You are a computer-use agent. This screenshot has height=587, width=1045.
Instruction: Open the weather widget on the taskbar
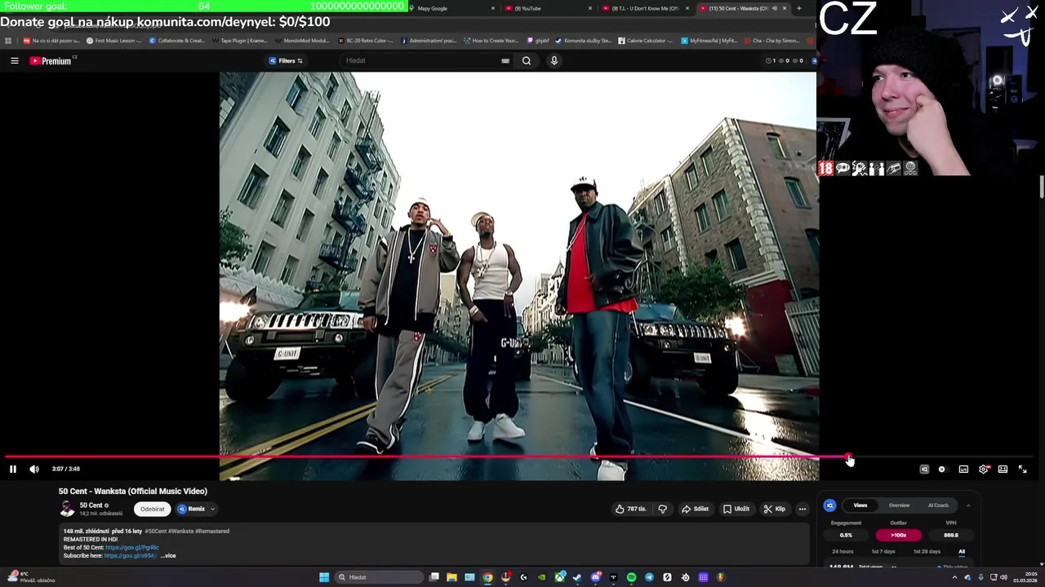click(x=31, y=577)
